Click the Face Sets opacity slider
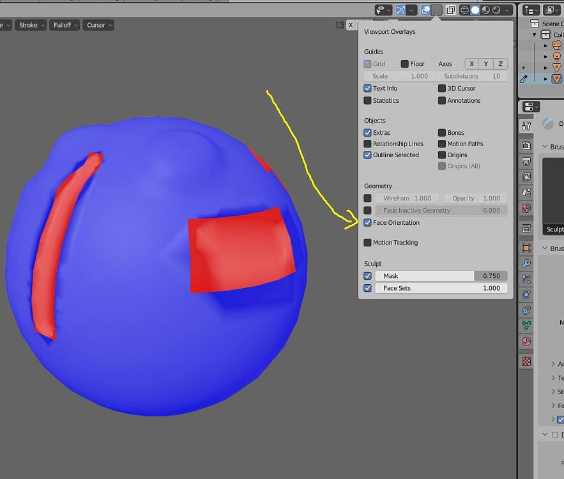 click(x=441, y=288)
